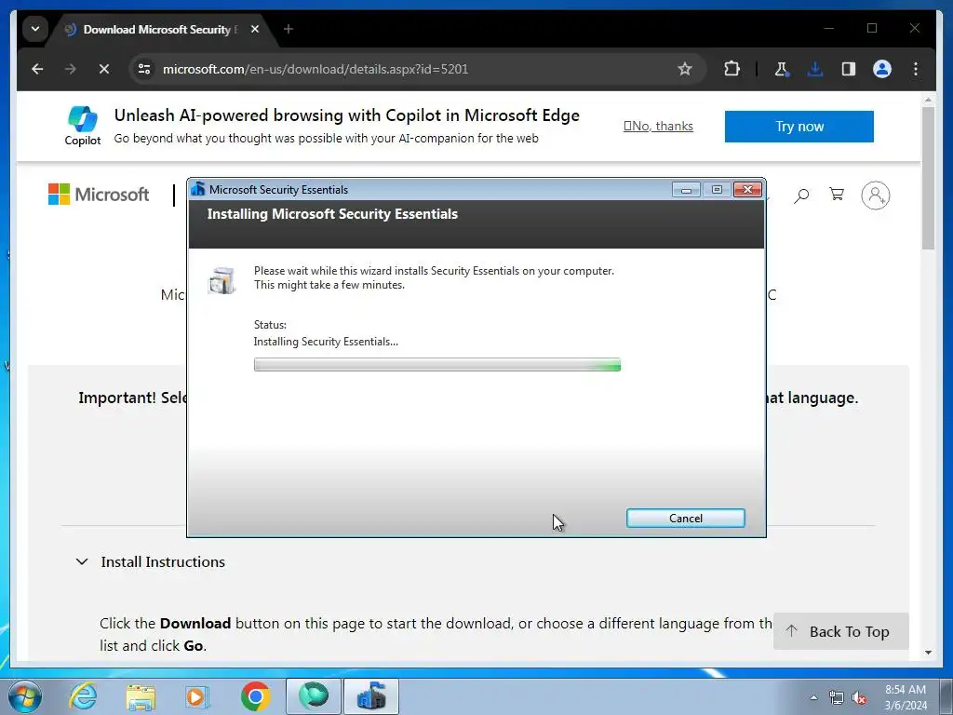
Task: Click the installer wizard icon beside the text
Action: [x=221, y=280]
